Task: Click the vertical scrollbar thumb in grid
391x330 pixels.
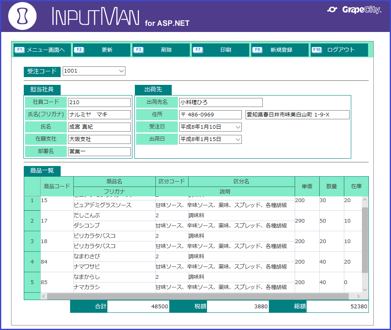Action: coord(365,240)
